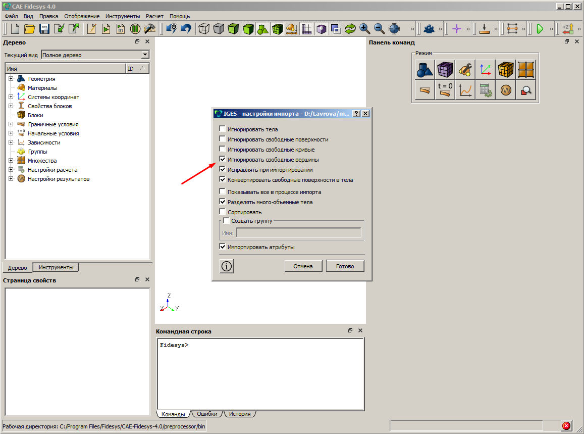
Task: Uncheck Разделять много-объемные тела
Action: tap(223, 202)
